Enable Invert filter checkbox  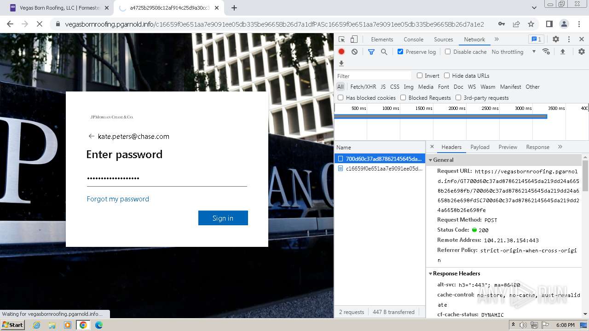(420, 75)
